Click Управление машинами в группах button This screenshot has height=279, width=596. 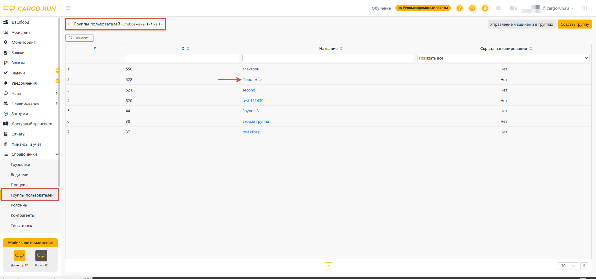521,24
